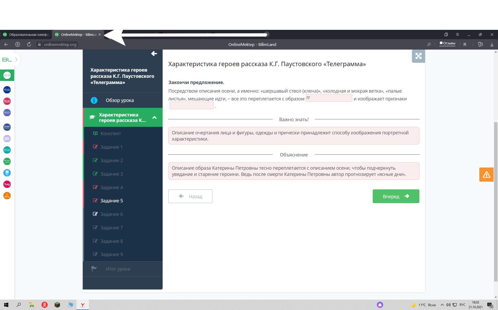Screen dimensions: 498x310
Task: Collapse sidebar with the left arrow icon
Action: coord(154,54)
